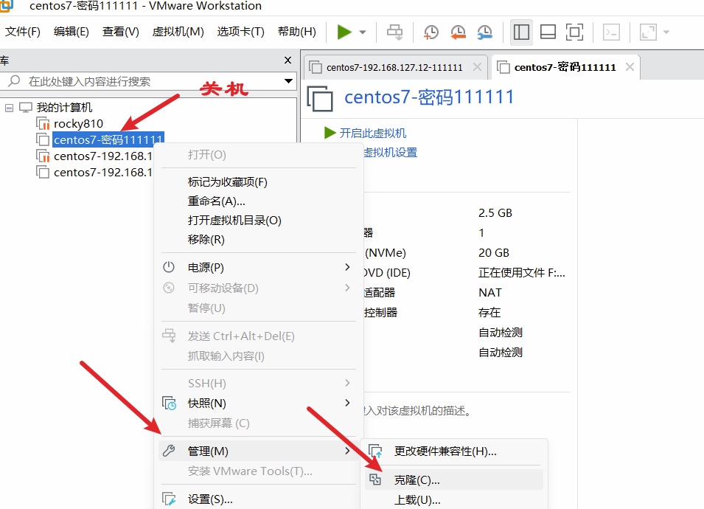This screenshot has width=704, height=509.
Task: Select centos7-密码111111 in the library tree
Action: point(108,139)
